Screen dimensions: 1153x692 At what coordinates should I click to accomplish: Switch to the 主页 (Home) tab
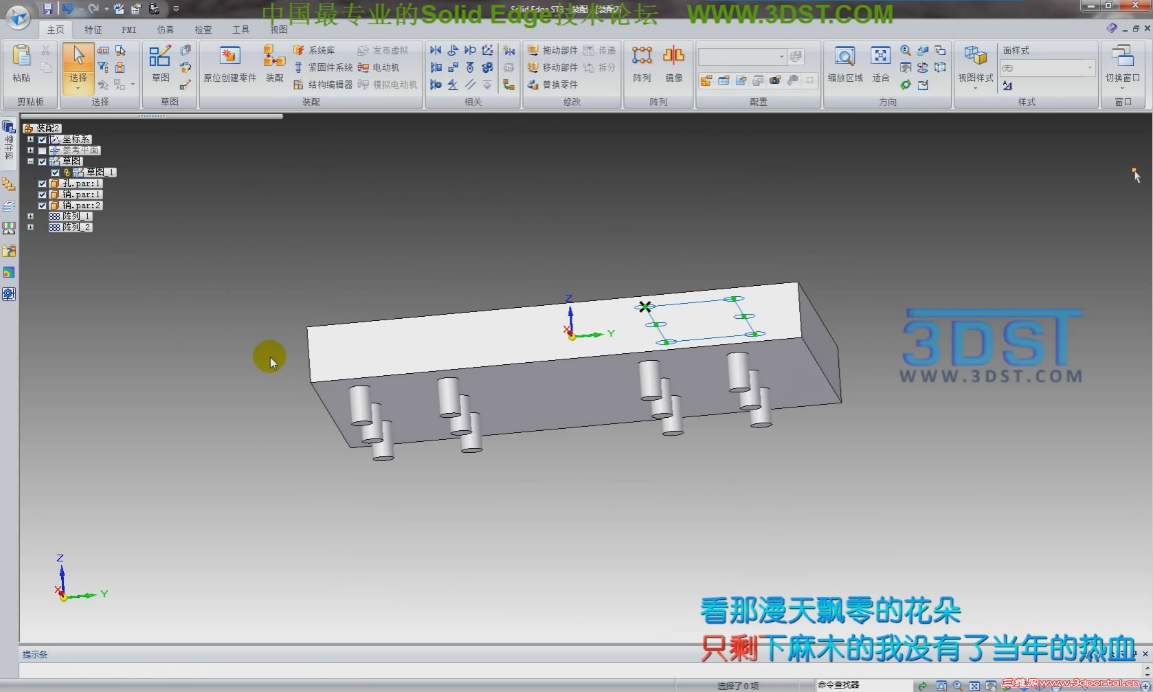coord(56,30)
